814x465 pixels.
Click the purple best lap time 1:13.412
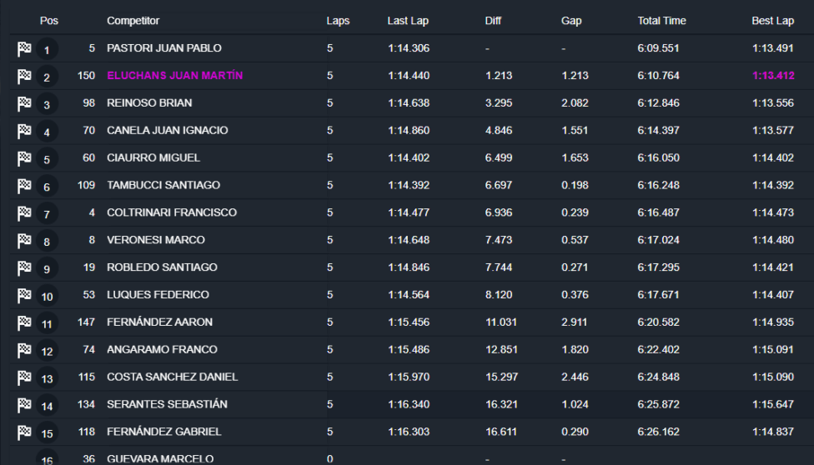773,75
